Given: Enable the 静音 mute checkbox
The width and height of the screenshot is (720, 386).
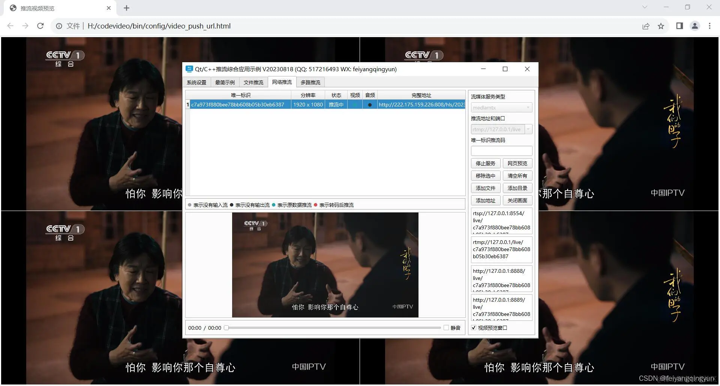Looking at the screenshot, I should [446, 328].
